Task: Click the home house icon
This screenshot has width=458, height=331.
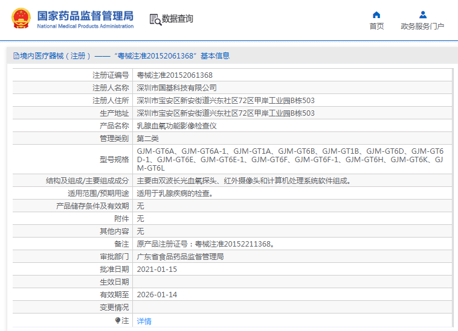Action: click(x=376, y=14)
